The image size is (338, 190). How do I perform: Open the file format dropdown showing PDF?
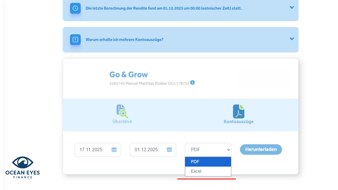(x=208, y=149)
